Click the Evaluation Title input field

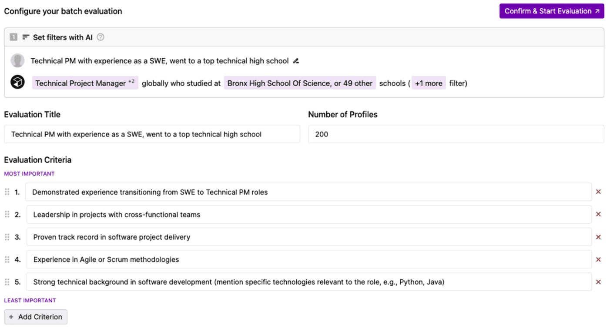pyautogui.click(x=152, y=134)
